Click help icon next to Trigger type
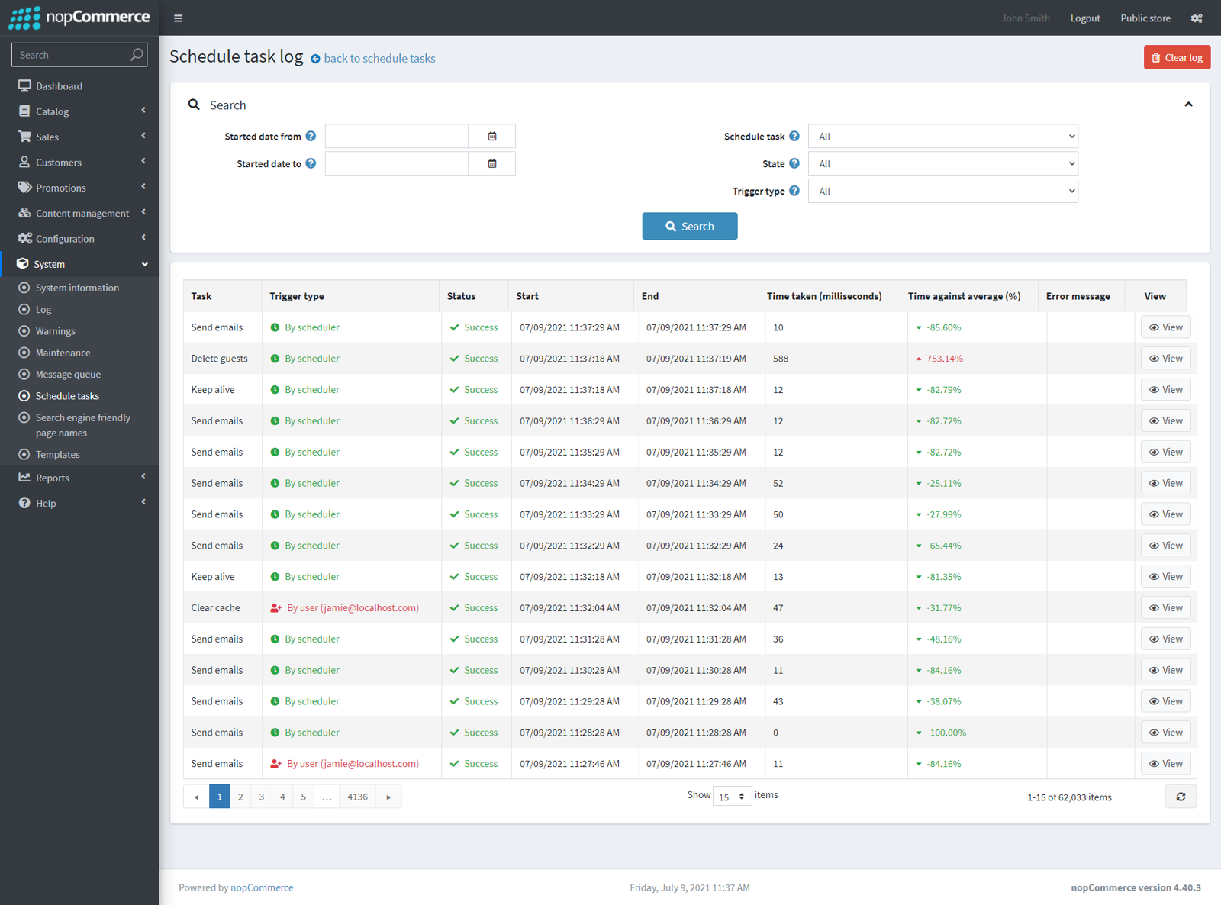1221x905 pixels. point(794,191)
